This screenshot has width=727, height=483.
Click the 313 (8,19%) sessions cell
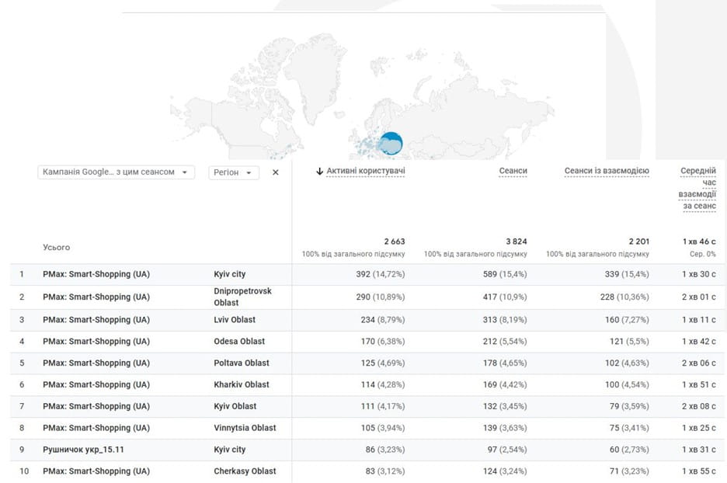(505, 319)
